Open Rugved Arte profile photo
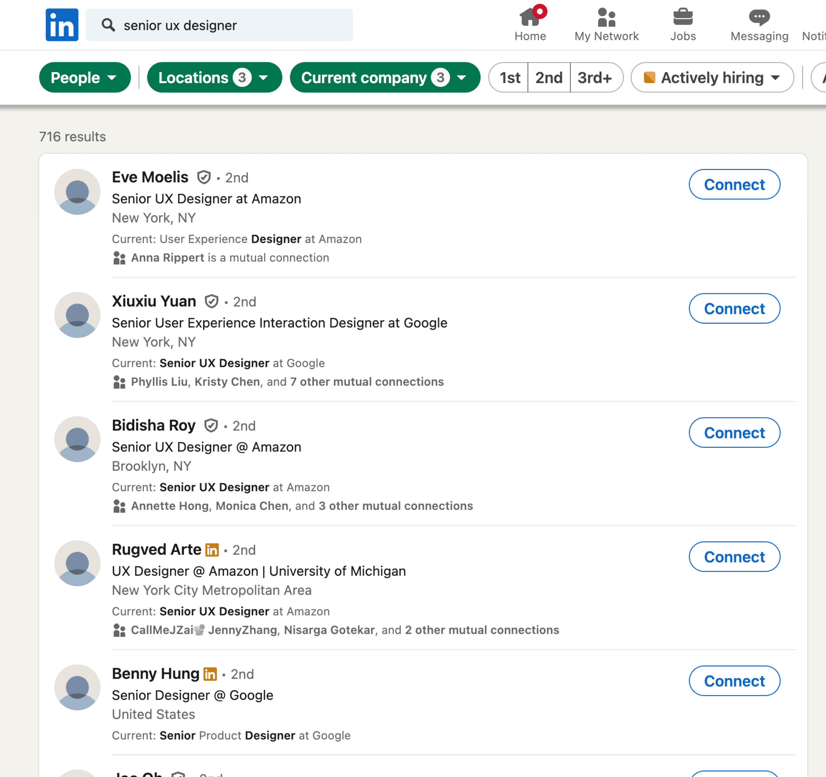This screenshot has width=826, height=777. click(x=77, y=563)
